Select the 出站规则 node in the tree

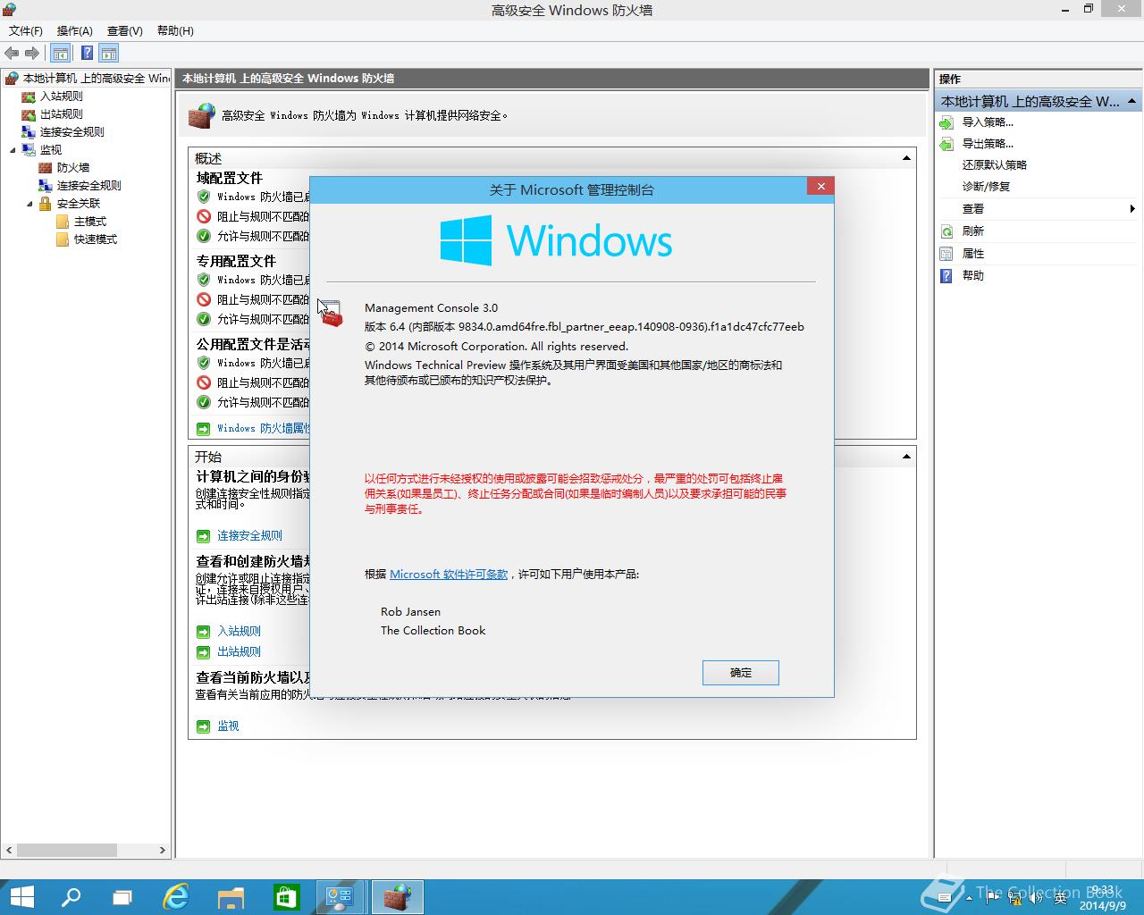(x=61, y=113)
